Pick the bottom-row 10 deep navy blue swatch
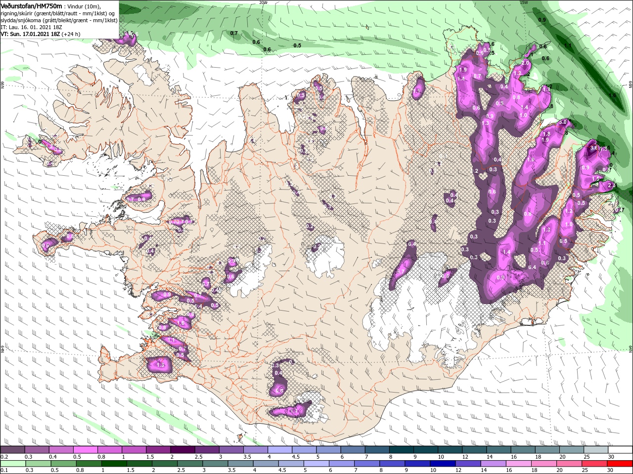The height and width of the screenshot is (474, 633). pyautogui.click(x=443, y=464)
